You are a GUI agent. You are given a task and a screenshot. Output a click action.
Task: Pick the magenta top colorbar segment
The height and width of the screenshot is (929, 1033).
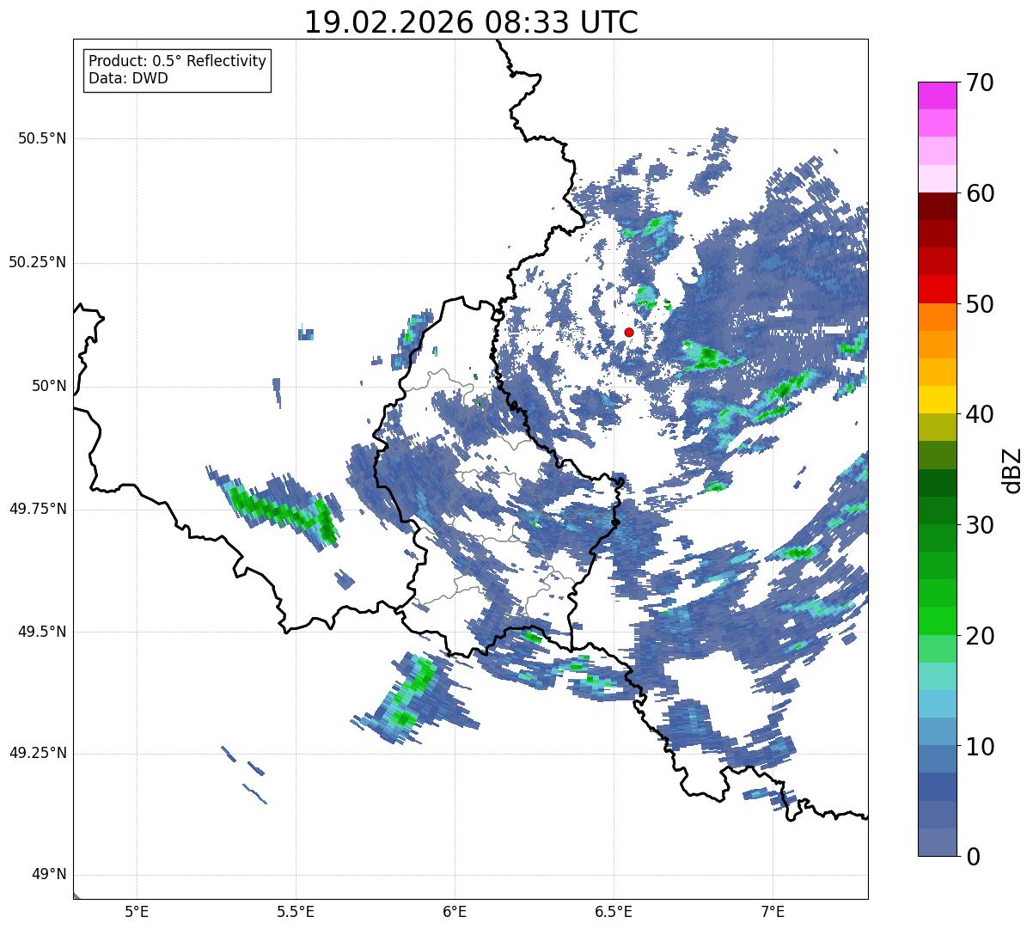click(938, 95)
